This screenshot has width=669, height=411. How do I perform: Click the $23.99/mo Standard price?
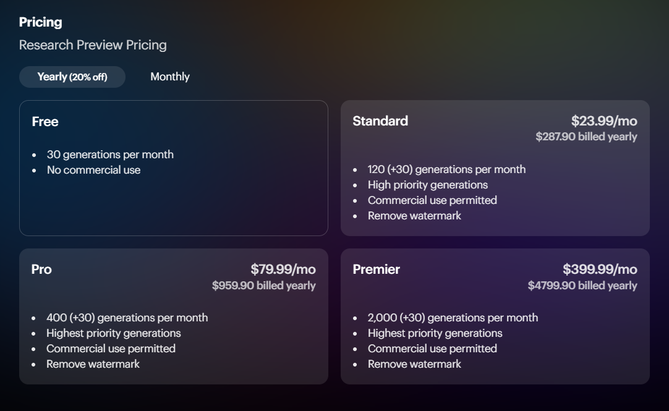603,121
